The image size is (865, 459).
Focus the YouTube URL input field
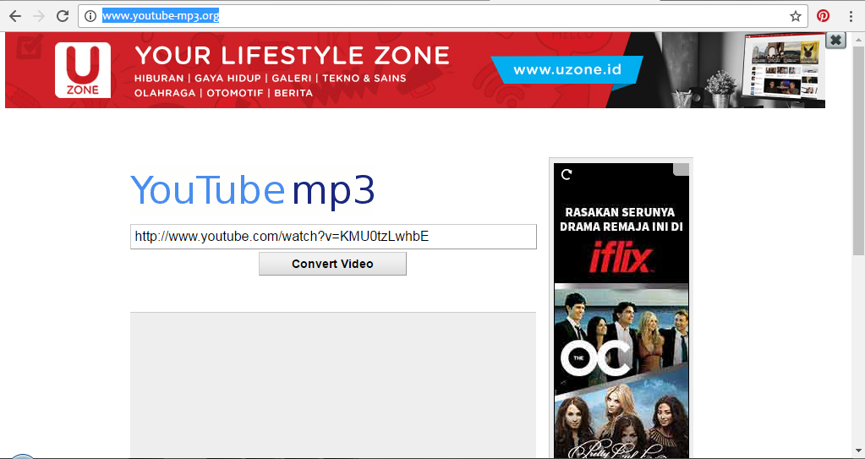point(333,237)
